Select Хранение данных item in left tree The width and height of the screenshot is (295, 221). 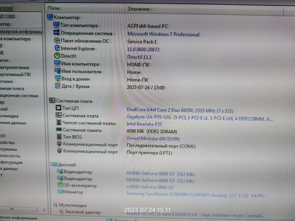coord(13,123)
